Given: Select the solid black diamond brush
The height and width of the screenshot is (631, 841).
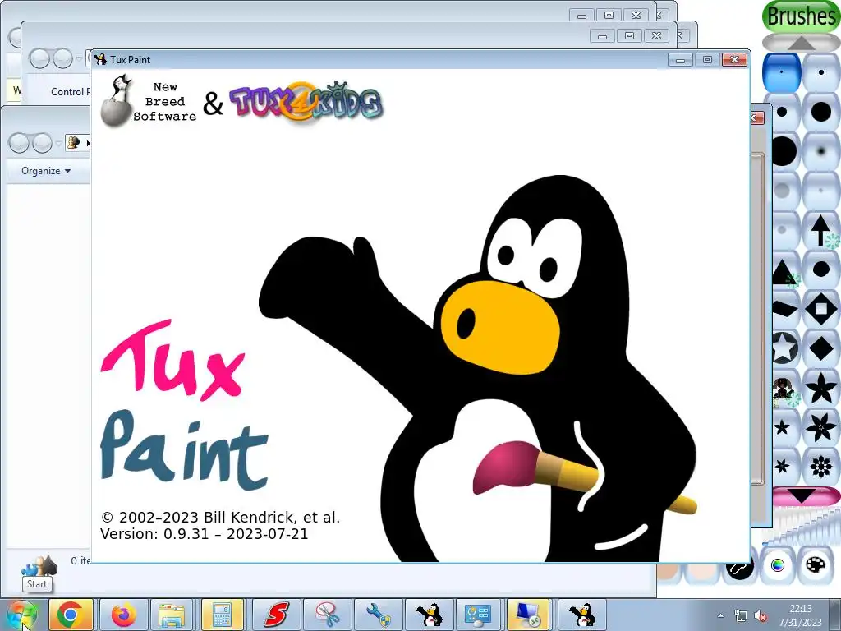Looking at the screenshot, I should pyautogui.click(x=821, y=348).
